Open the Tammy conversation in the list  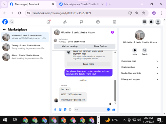[25, 47]
